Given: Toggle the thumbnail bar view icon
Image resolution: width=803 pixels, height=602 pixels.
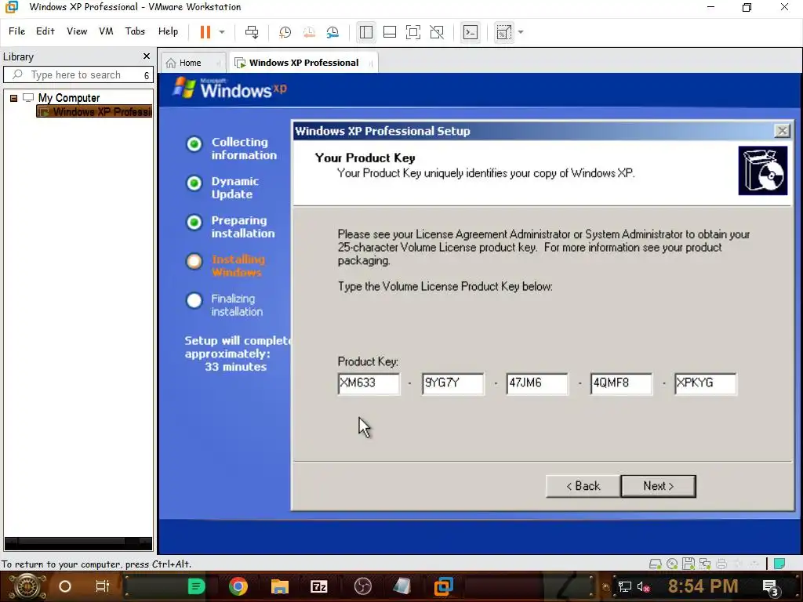Looking at the screenshot, I should click(x=390, y=32).
